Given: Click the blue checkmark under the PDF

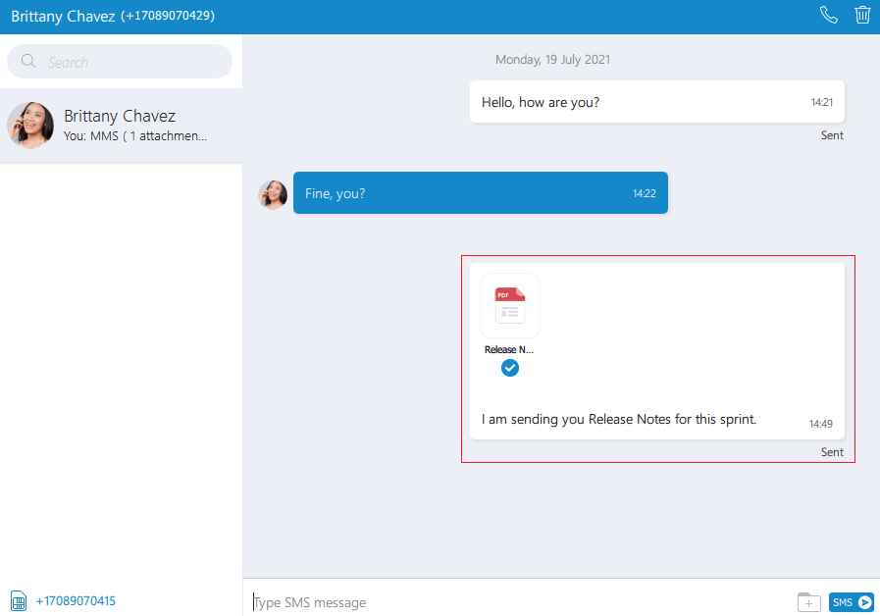Looking at the screenshot, I should coord(509,368).
